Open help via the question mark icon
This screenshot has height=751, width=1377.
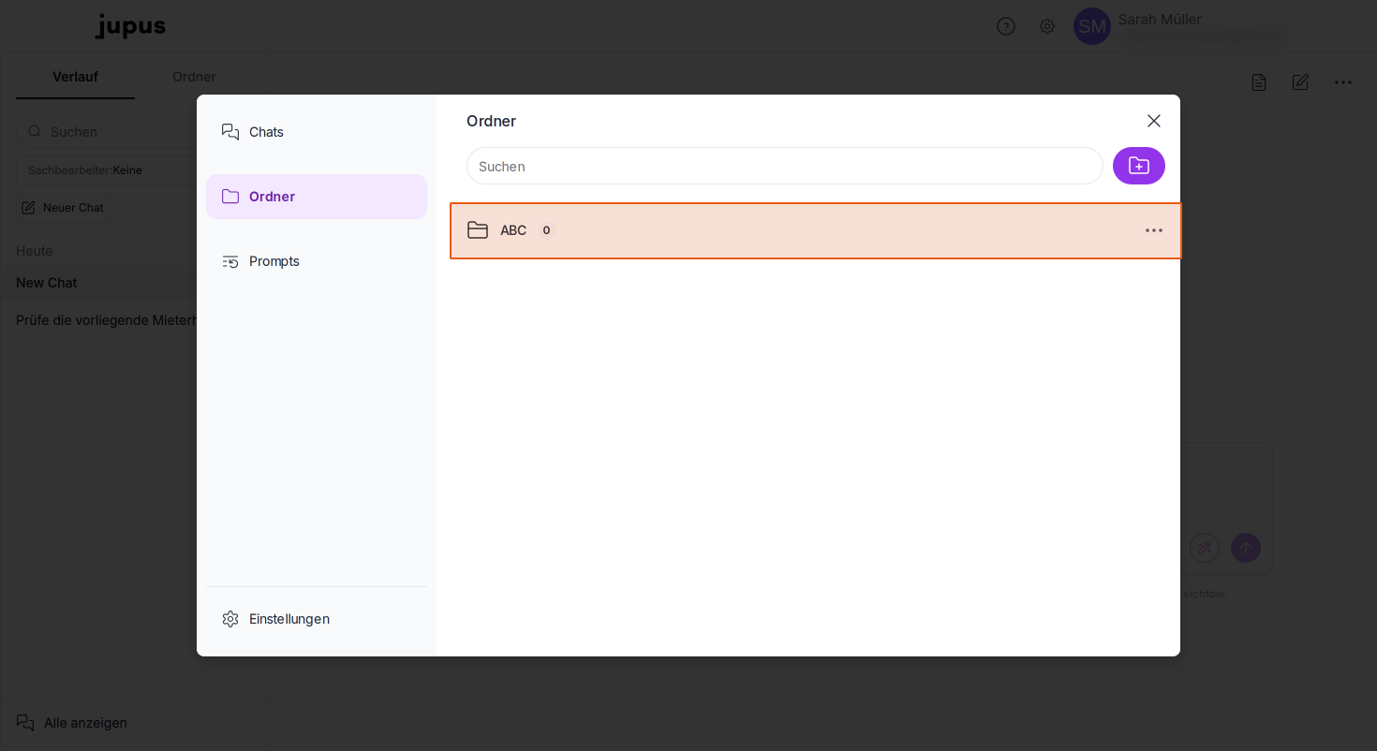1006,26
